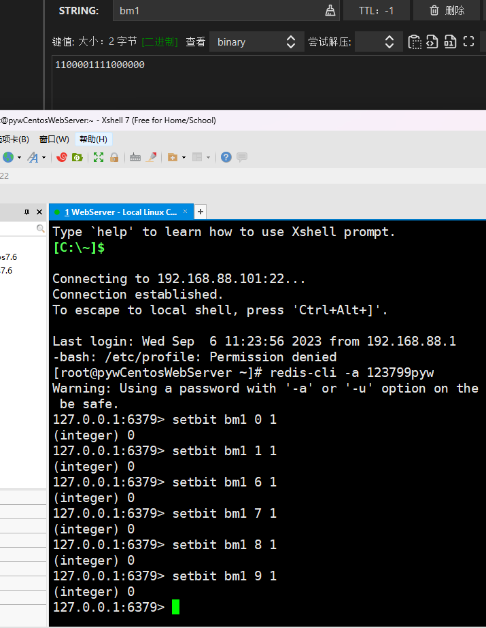Open the 窗口(W) menu in Xshell
The image size is (486, 628).
click(54, 139)
